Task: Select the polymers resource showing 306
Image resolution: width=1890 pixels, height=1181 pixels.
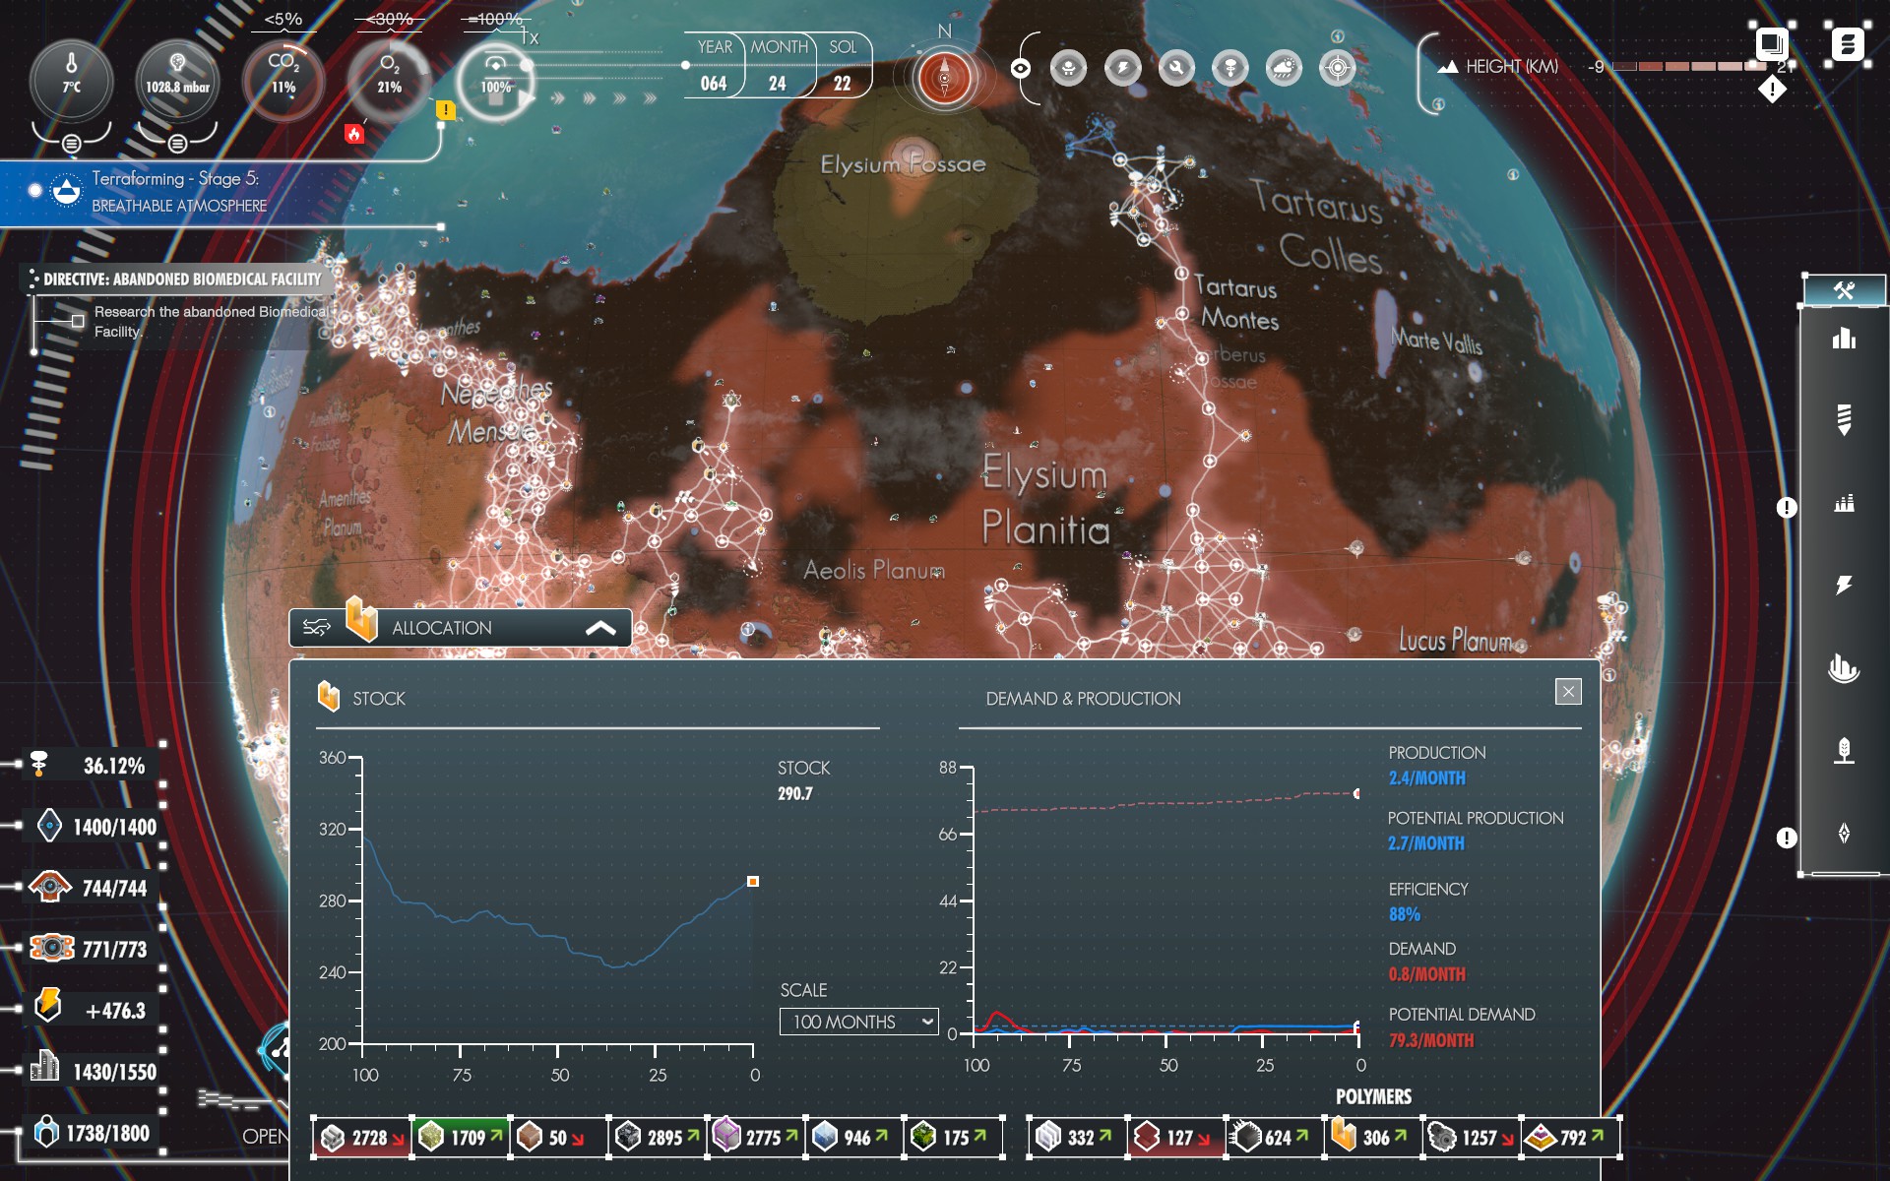Action: coord(1373,1137)
